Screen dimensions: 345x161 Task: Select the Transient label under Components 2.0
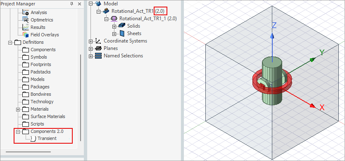(47, 138)
